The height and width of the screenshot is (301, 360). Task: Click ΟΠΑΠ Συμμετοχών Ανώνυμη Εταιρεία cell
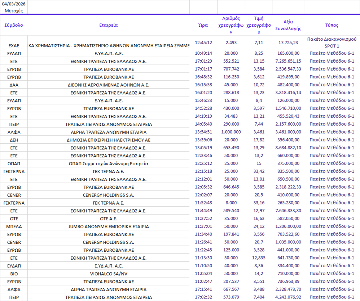coord(108,164)
